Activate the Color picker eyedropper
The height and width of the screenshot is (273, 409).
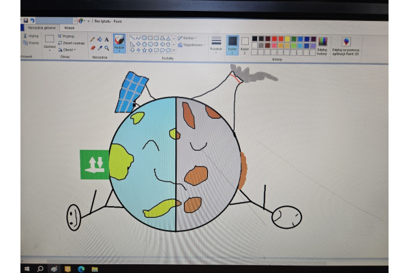(x=100, y=48)
